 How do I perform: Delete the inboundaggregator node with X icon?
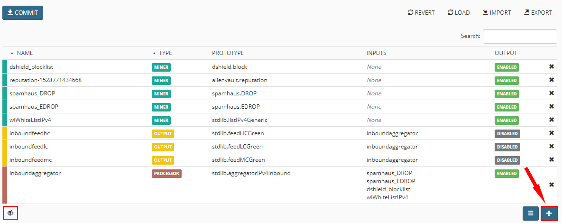[x=552, y=185]
